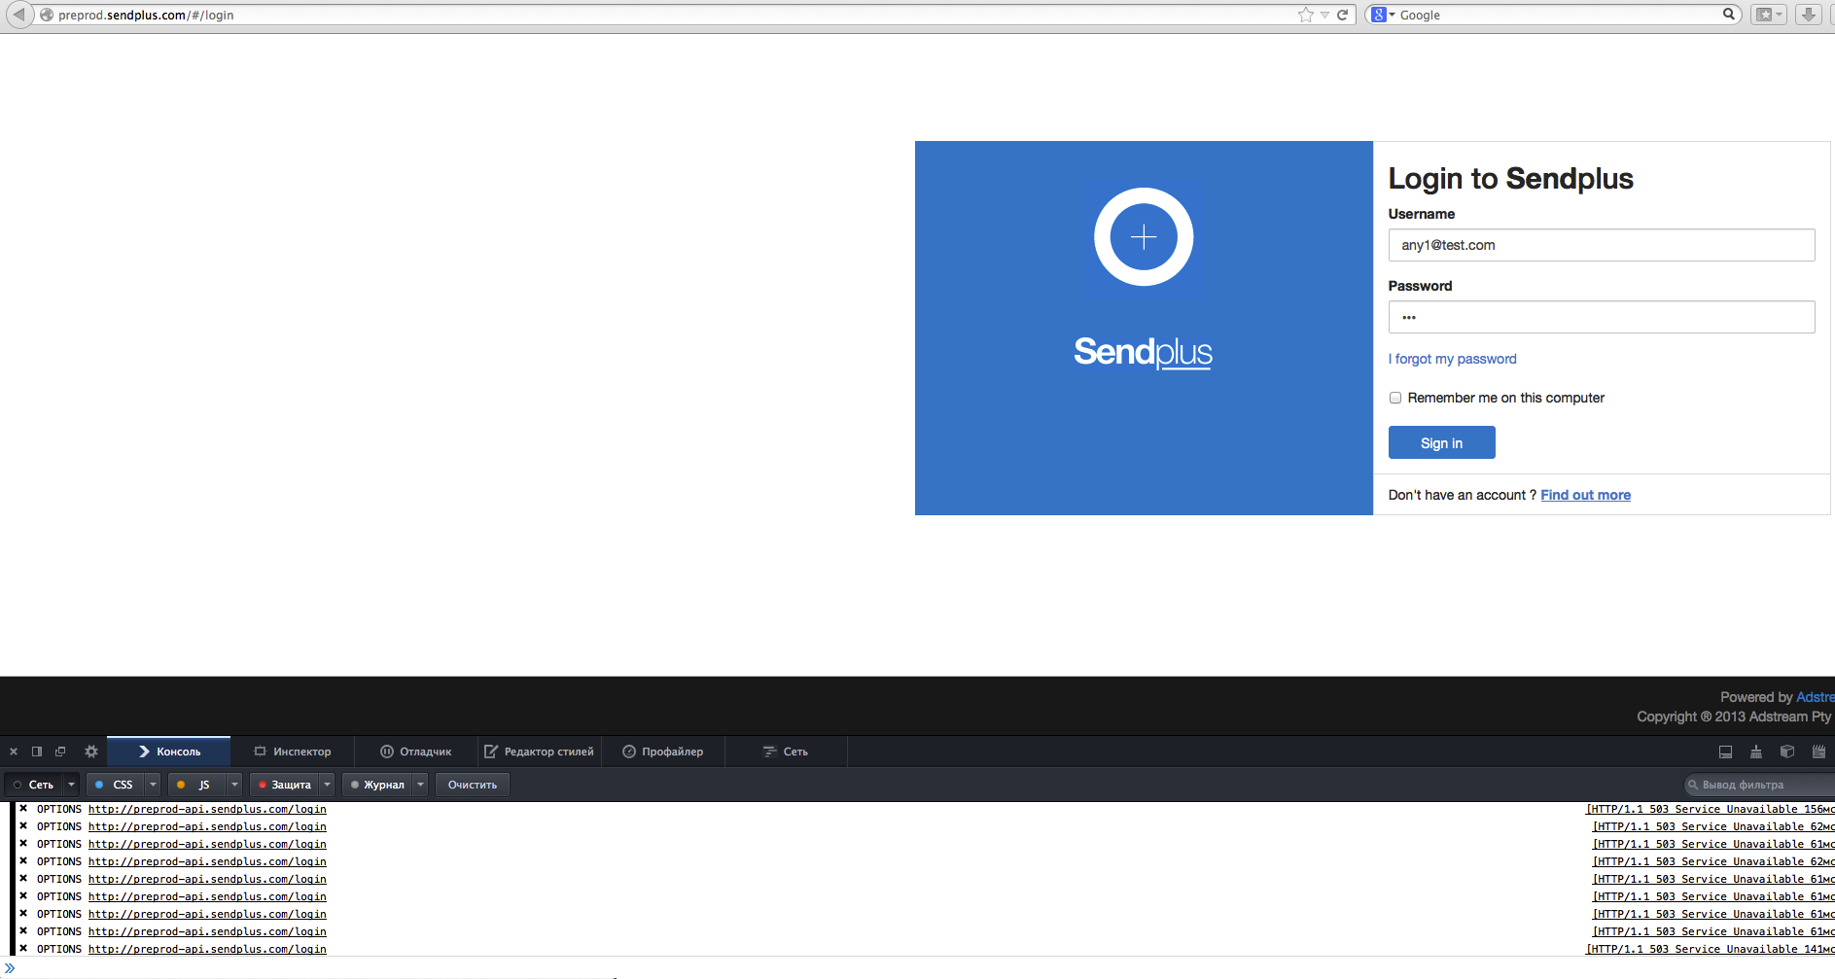
Task: Expand the JS filter dropdown arrow
Action: tap(234, 785)
